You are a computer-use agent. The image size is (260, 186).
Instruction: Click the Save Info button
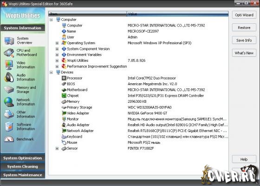(x=244, y=40)
